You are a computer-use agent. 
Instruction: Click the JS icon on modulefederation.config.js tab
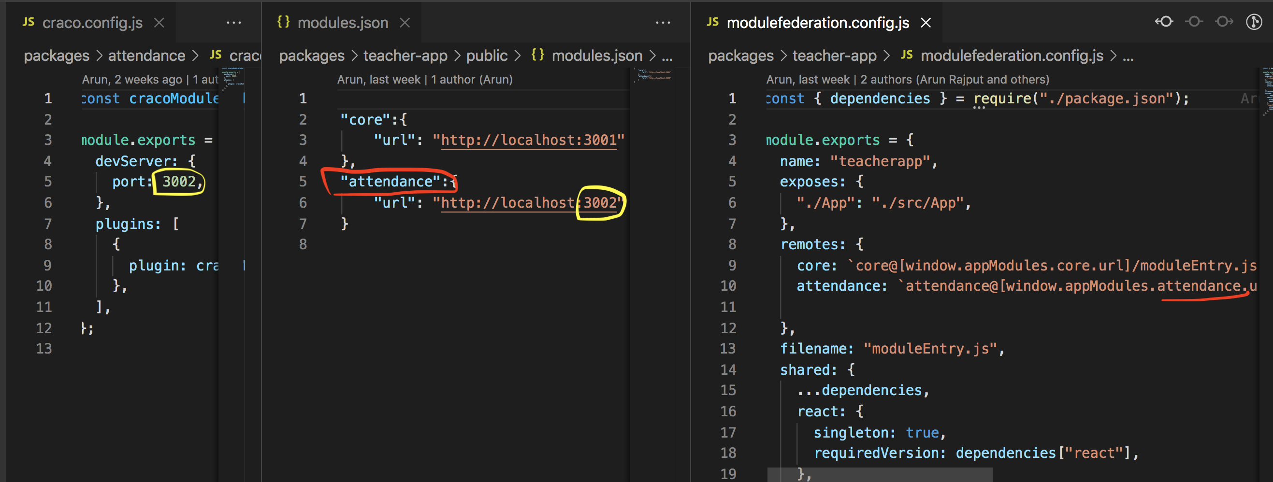click(x=712, y=22)
